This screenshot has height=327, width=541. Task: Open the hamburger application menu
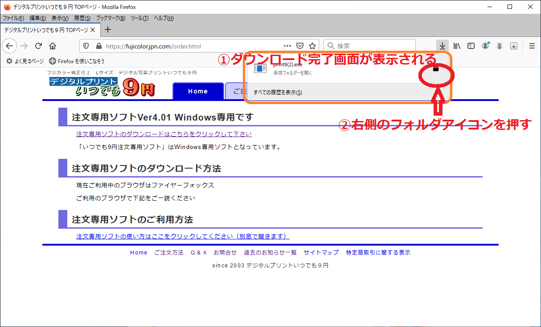532,46
